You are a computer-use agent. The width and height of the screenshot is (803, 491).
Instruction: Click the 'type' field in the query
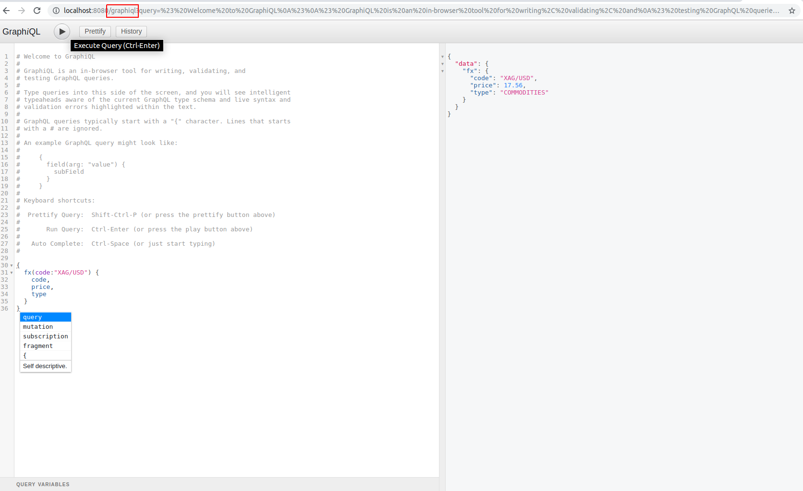pos(39,294)
